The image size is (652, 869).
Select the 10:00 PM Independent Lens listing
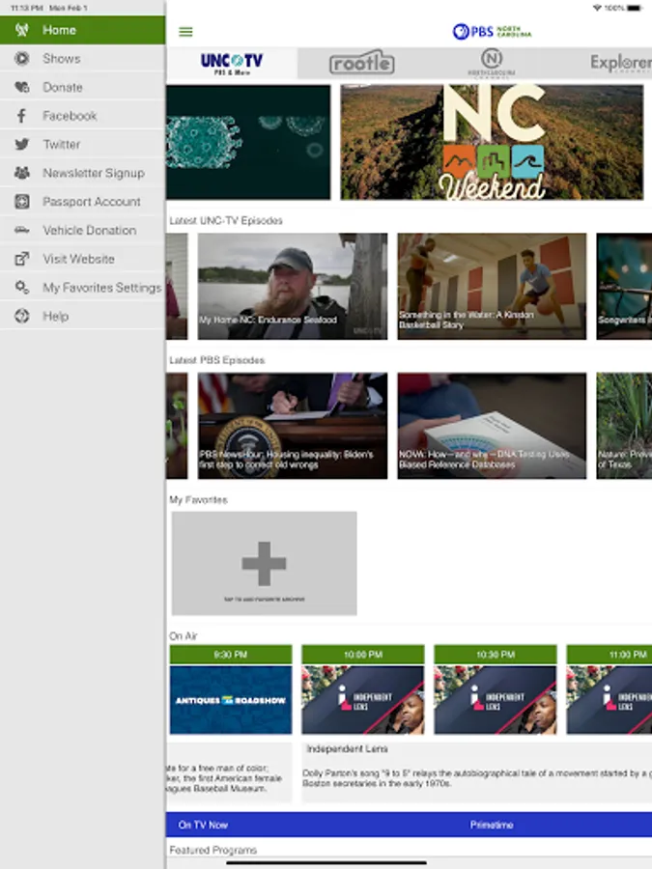363,689
